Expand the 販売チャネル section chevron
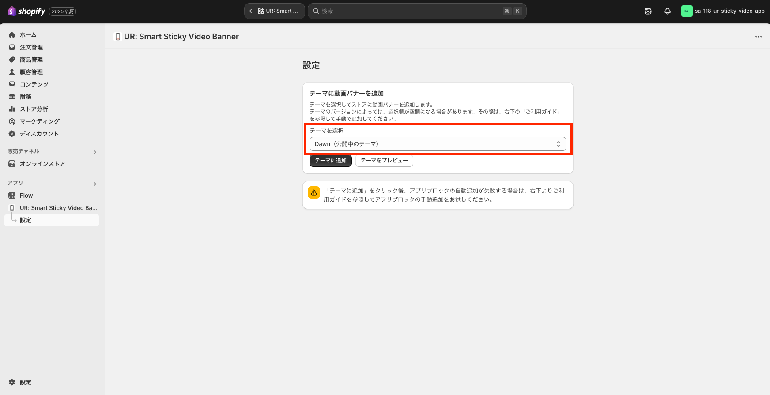This screenshot has width=770, height=395. (x=95, y=152)
